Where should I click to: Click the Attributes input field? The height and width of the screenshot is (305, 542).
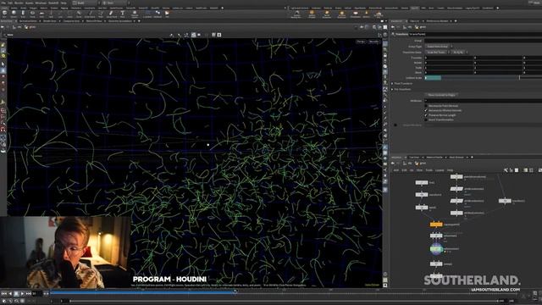click(484, 101)
